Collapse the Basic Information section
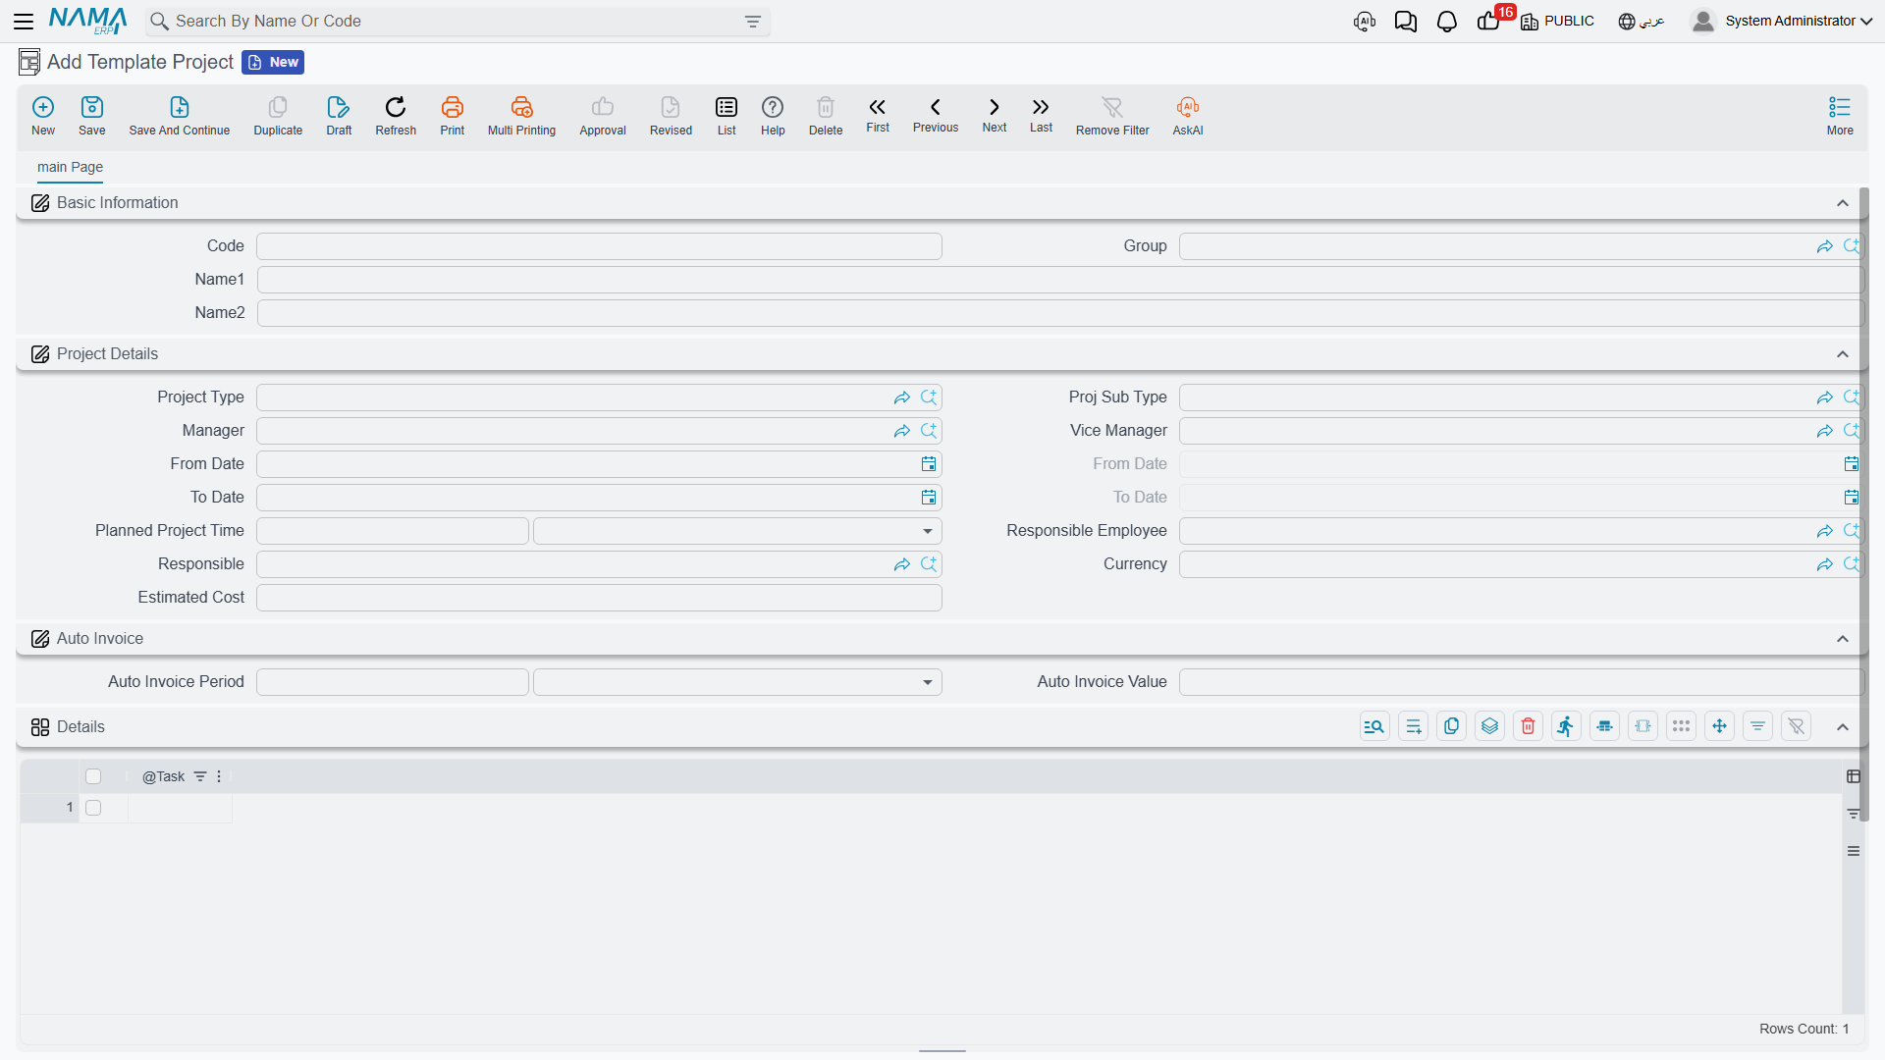The width and height of the screenshot is (1885, 1060). click(x=1843, y=203)
